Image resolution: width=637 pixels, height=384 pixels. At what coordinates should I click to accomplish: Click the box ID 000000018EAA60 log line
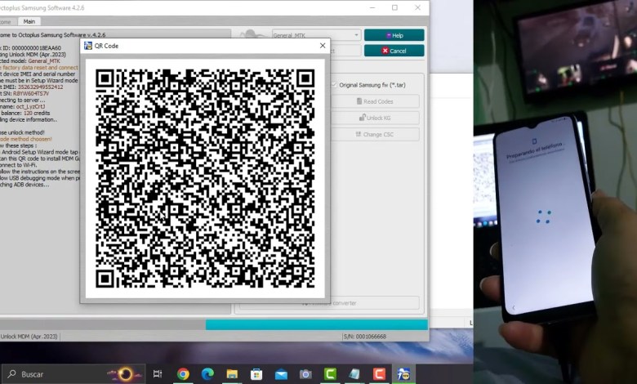tap(30, 48)
